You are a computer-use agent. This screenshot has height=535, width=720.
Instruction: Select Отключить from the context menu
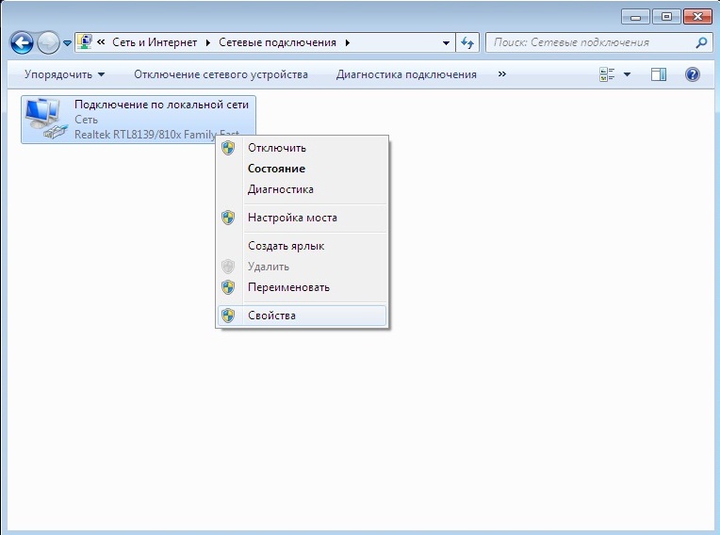(276, 148)
